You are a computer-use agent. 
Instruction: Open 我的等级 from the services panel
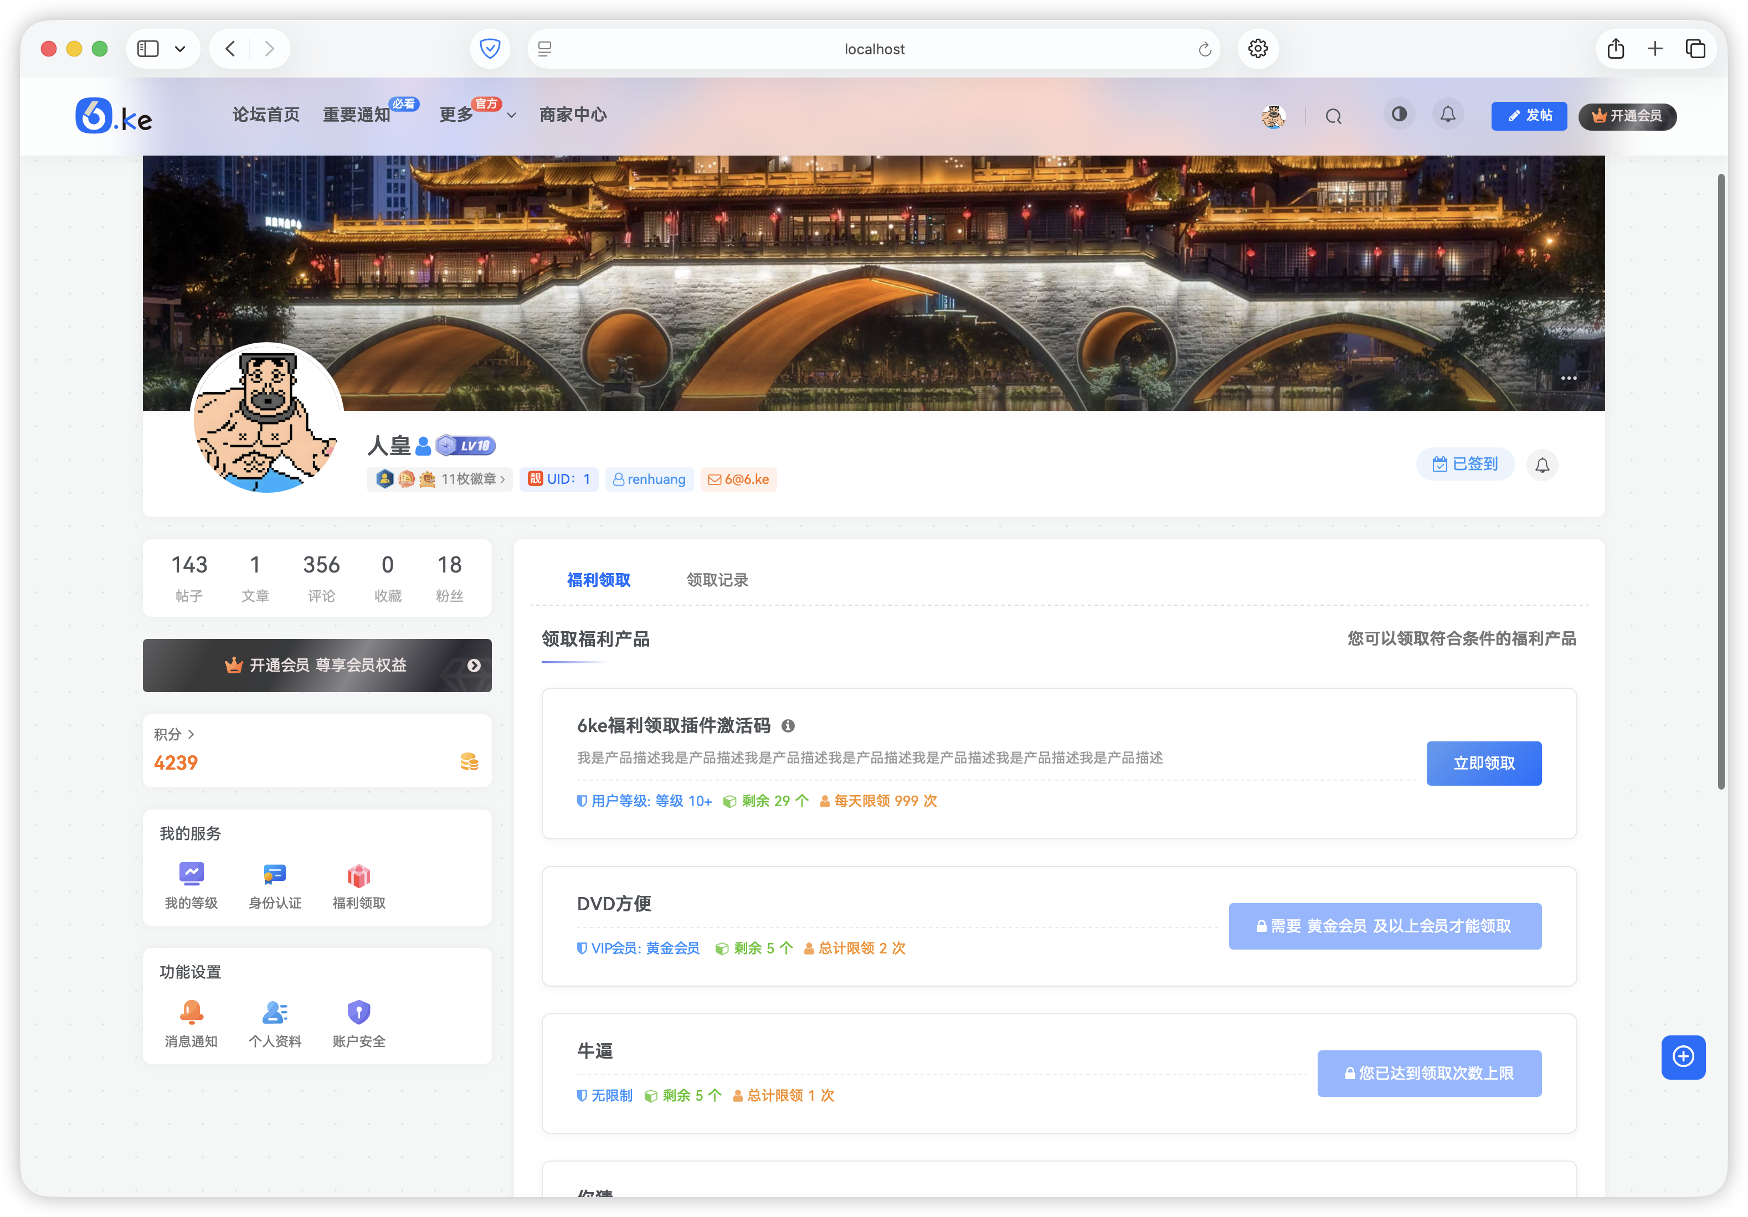pos(191,874)
